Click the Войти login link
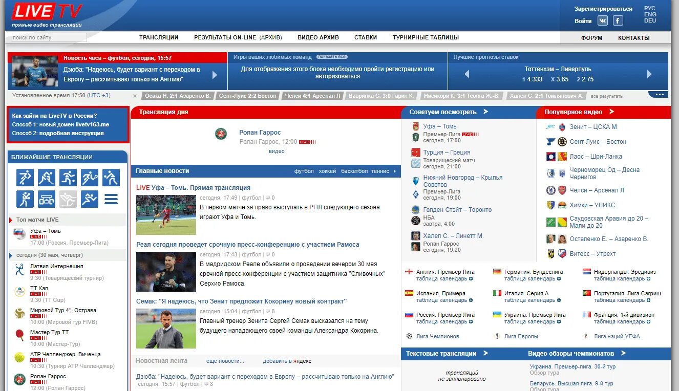The height and width of the screenshot is (391, 679). (583, 21)
